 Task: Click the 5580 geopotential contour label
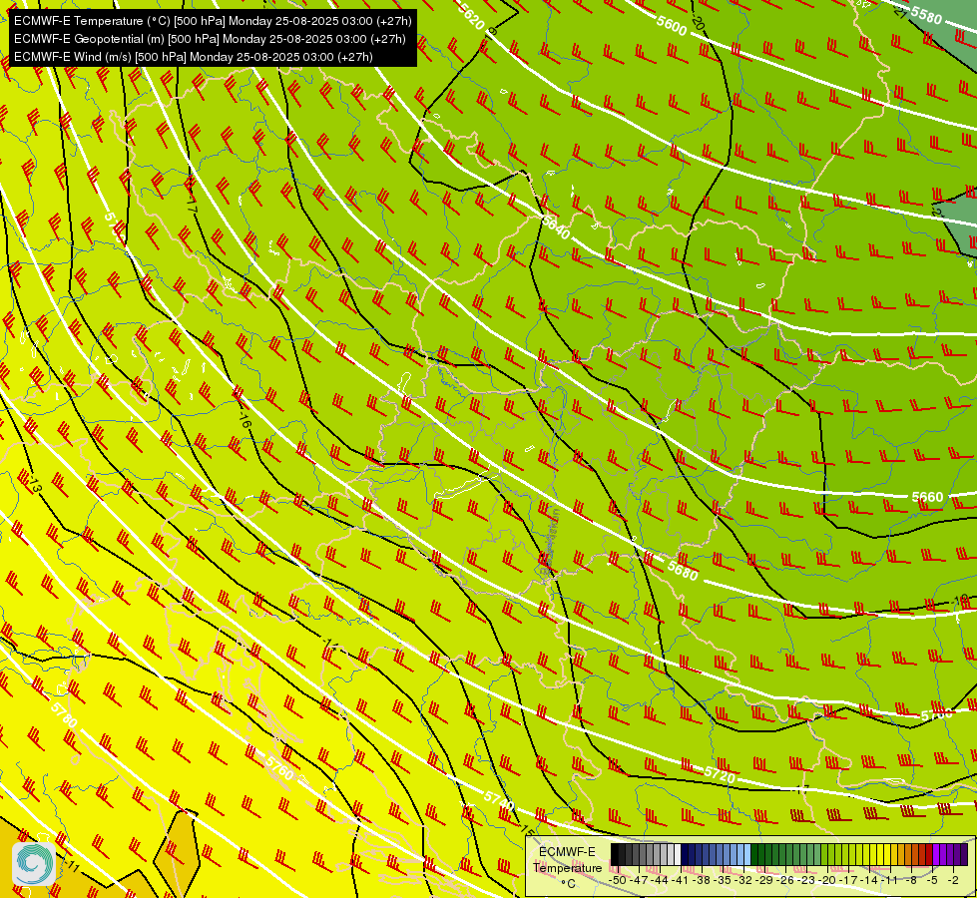[x=926, y=14]
